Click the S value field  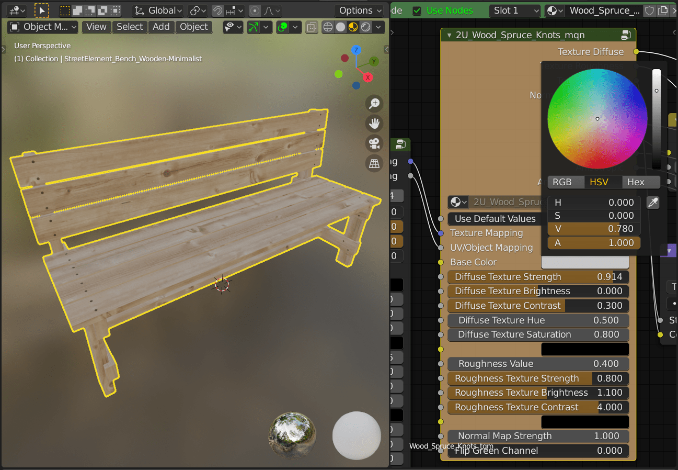[x=594, y=216]
